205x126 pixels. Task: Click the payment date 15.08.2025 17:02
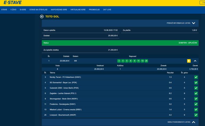tap(111, 30)
